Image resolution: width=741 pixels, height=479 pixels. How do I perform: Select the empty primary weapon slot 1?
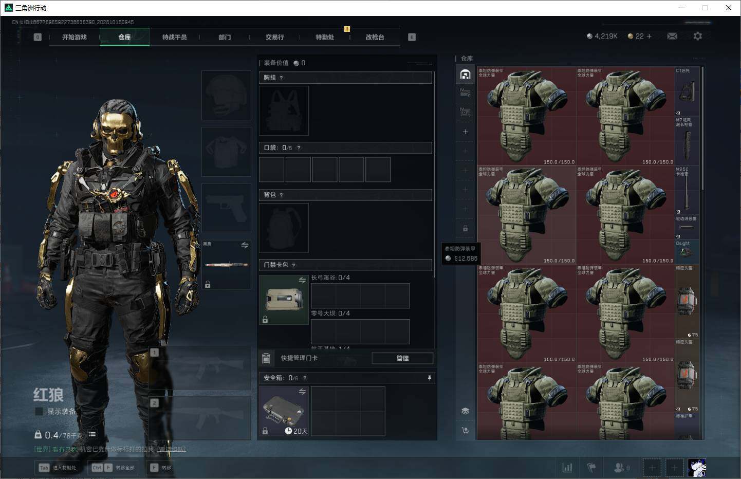tap(200, 367)
